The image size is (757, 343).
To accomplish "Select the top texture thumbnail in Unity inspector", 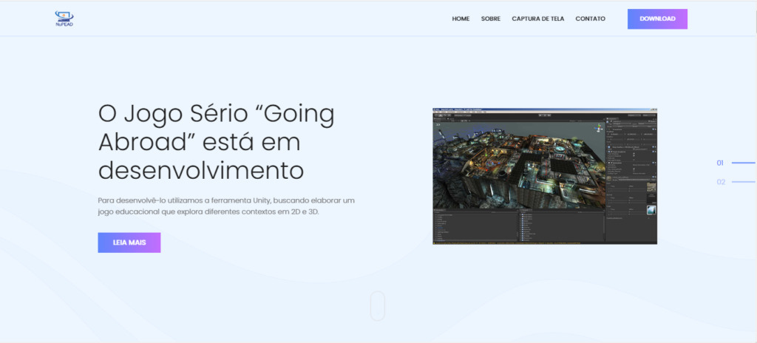I will tap(651, 187).
